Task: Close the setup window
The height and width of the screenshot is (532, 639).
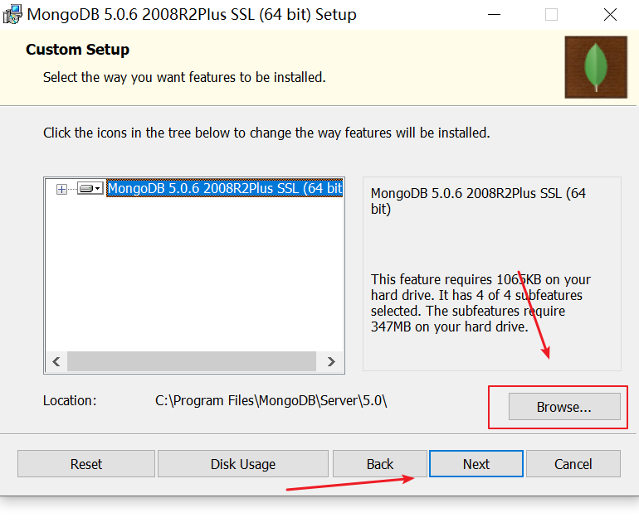Action: click(x=610, y=15)
